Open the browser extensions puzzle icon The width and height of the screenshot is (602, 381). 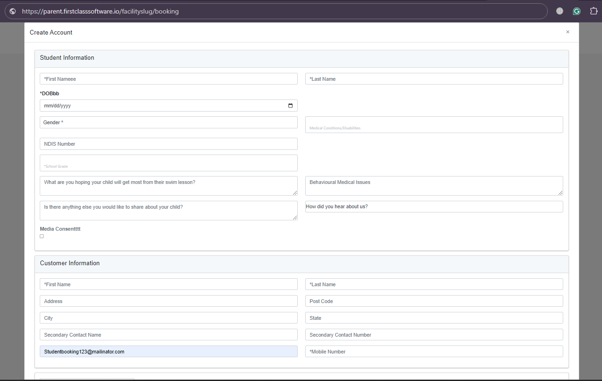tap(594, 11)
